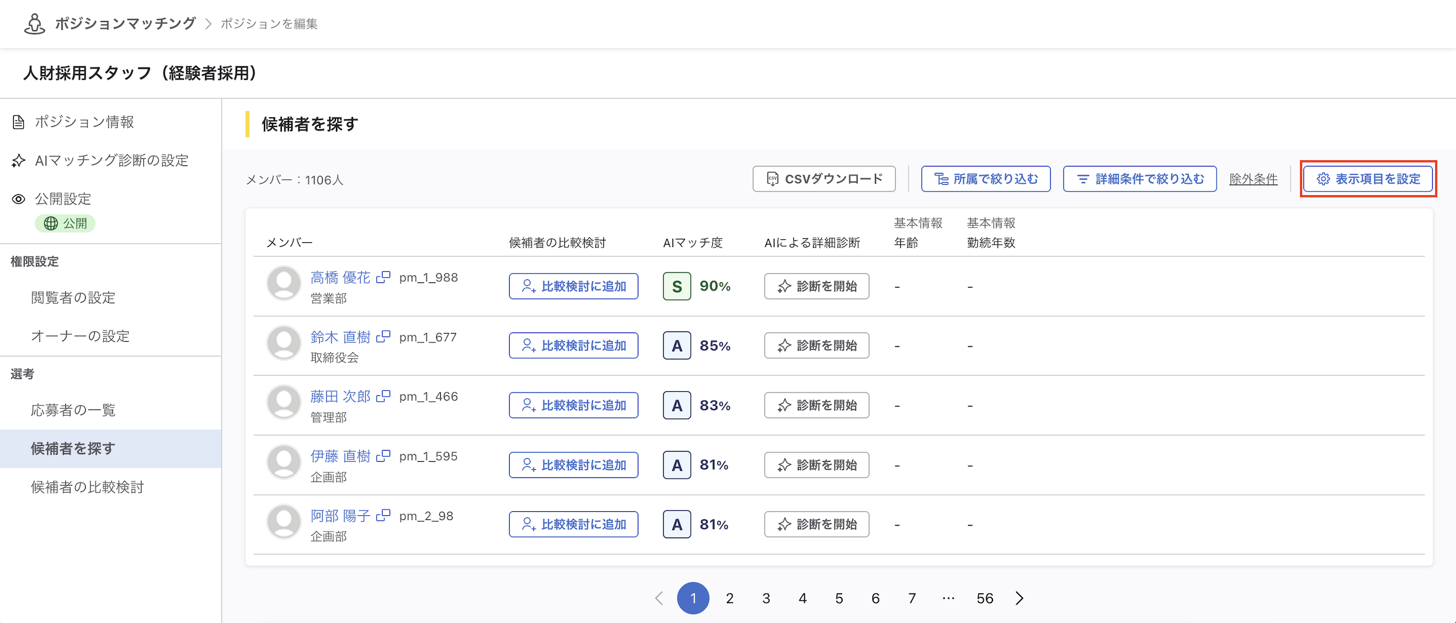Click CSVダウンロード button
Screen dimensions: 1456x623
coord(824,179)
